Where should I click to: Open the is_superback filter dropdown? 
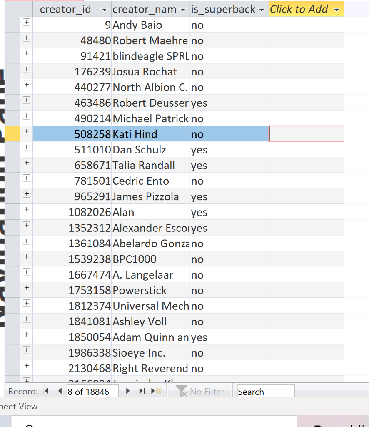[x=261, y=9]
